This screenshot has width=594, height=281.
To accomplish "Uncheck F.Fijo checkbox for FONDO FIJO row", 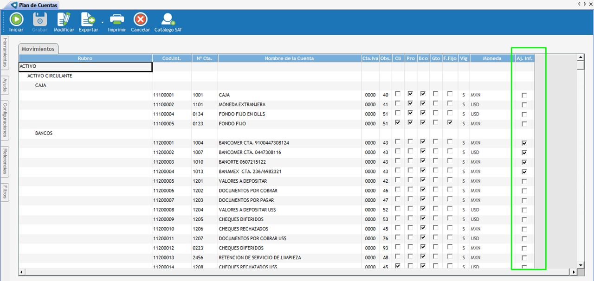I will [x=450, y=123].
